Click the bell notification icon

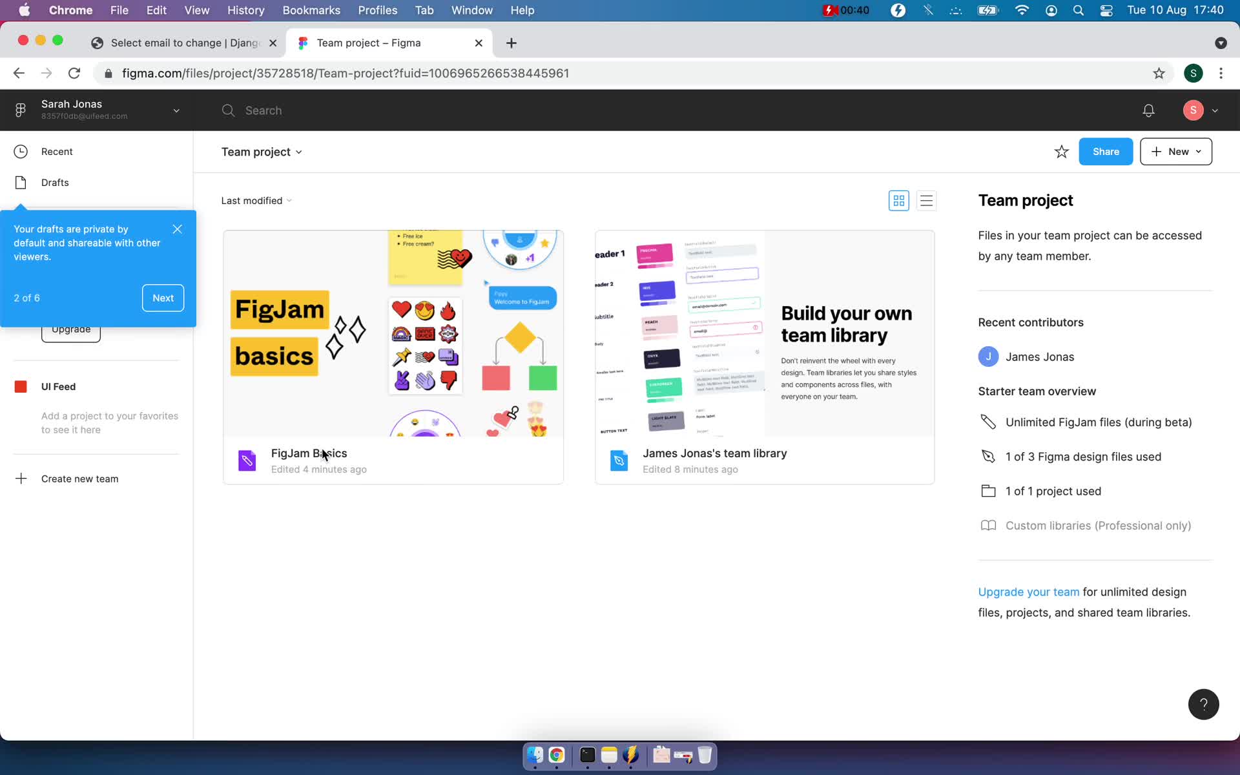(1149, 110)
